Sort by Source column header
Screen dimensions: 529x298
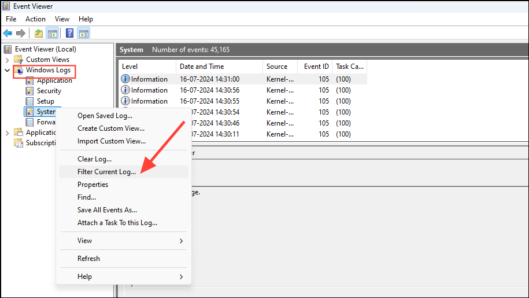(x=280, y=67)
